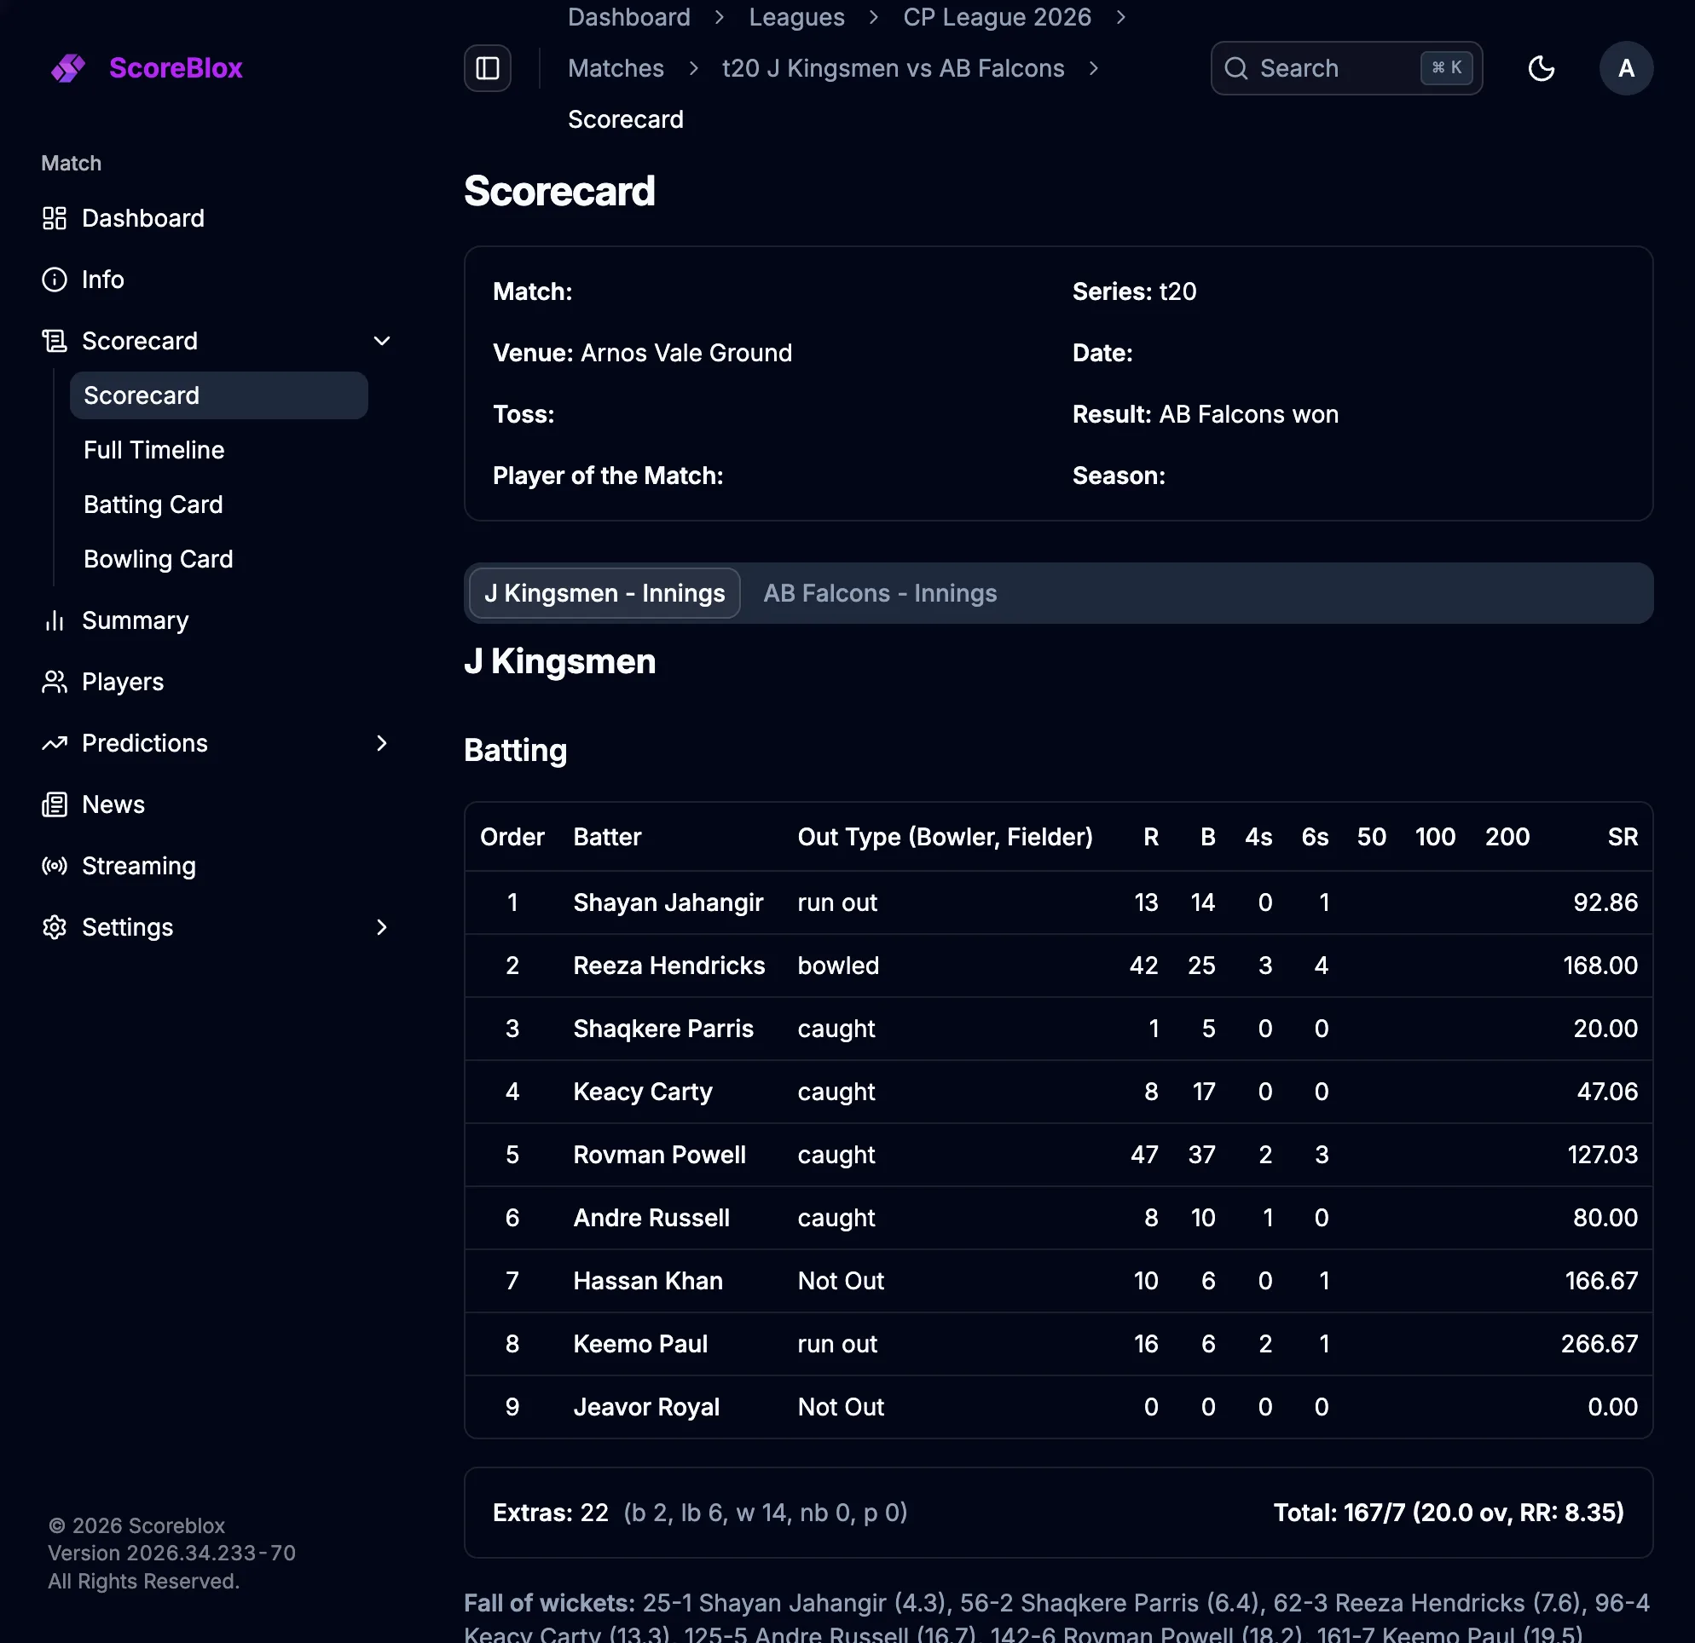
Task: Switch theme with the moon icon
Action: 1541,68
